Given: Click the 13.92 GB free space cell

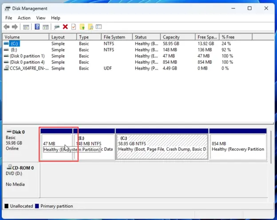Looking at the screenshot, I should pyautogui.click(x=206, y=43).
